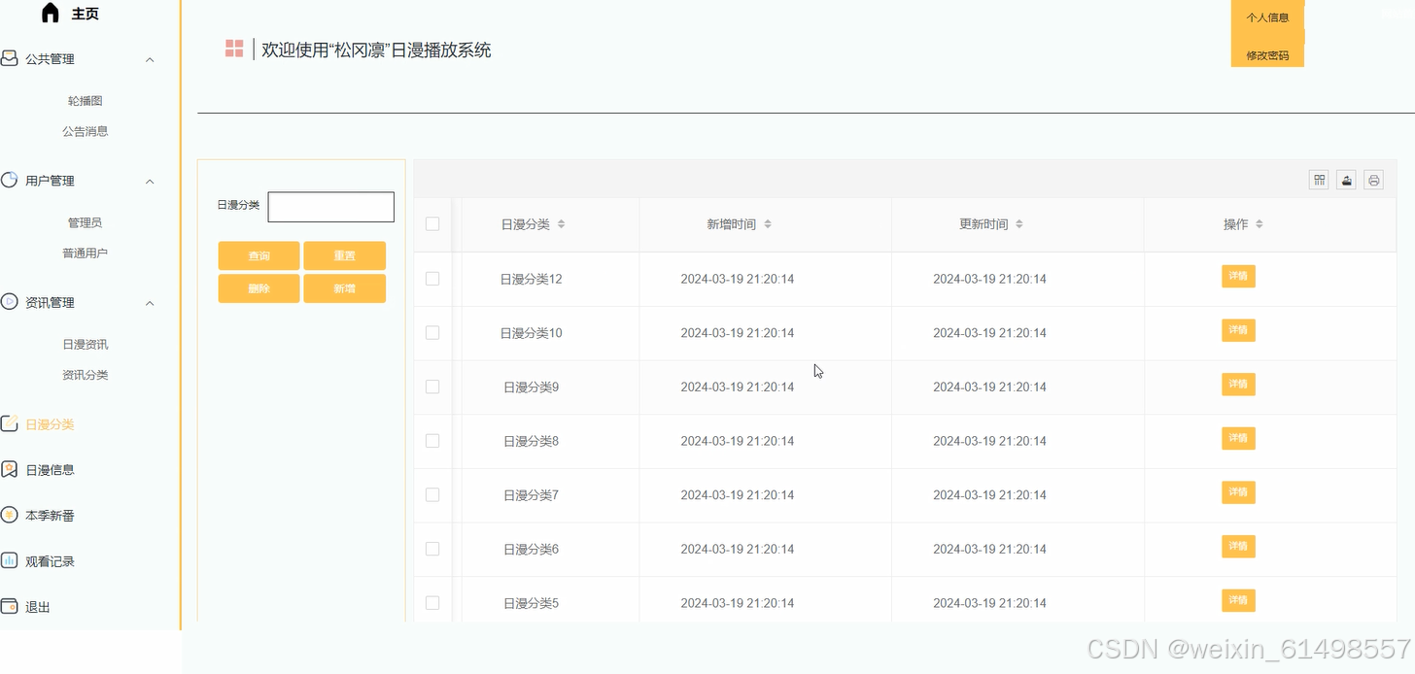Open 详情 for 日漫分类5
Screen dimensions: 1415x674
tap(1238, 600)
